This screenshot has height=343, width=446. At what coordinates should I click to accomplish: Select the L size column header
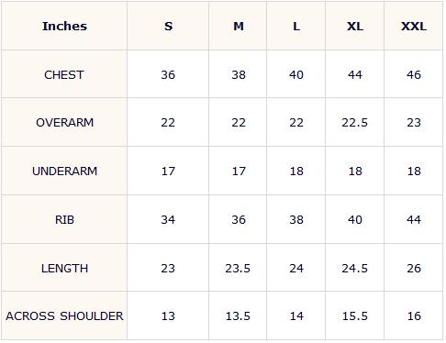point(296,27)
